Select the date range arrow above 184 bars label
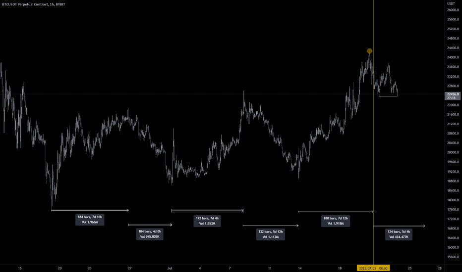The image size is (462, 272). 90,210
